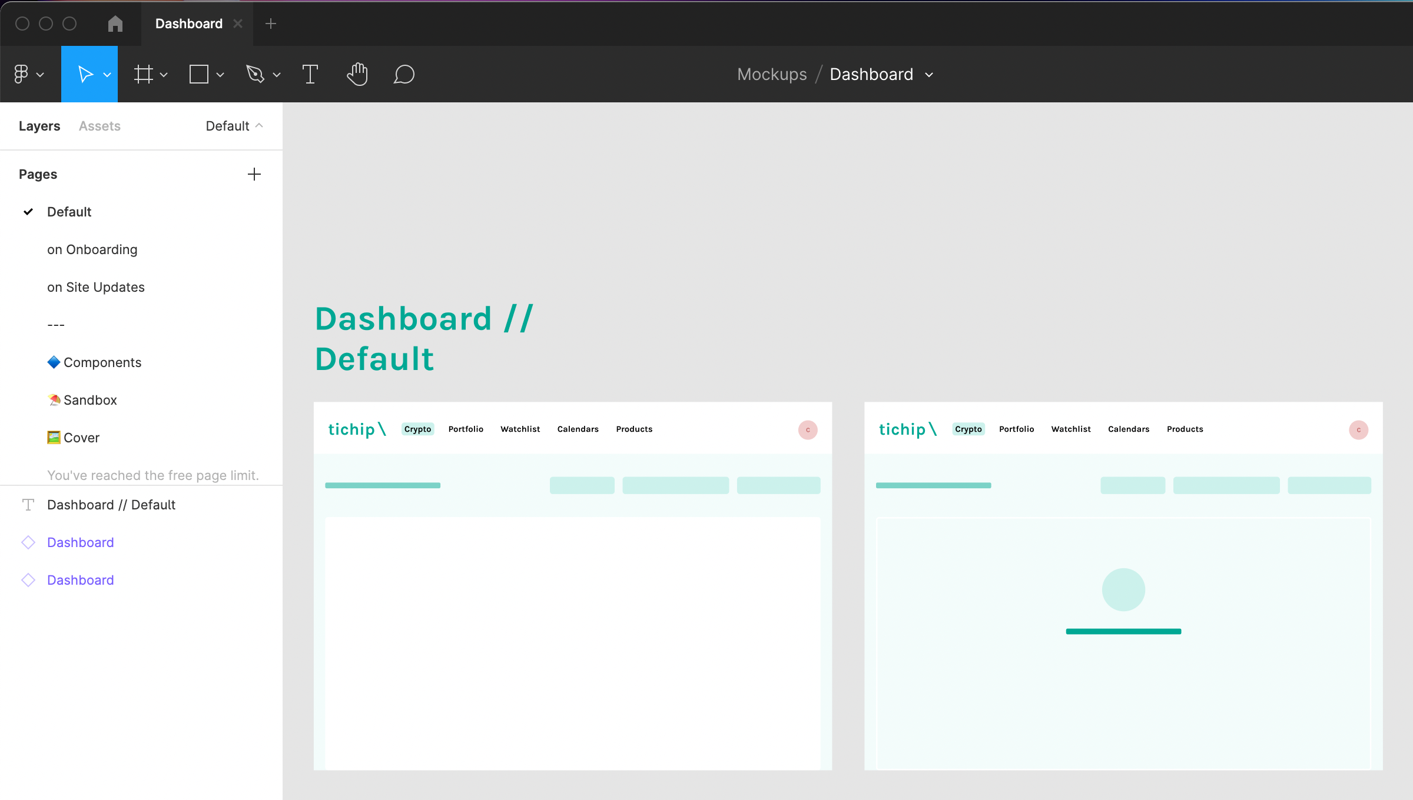This screenshot has height=800, width=1413.
Task: Click the Default page checkmark
Action: click(28, 211)
